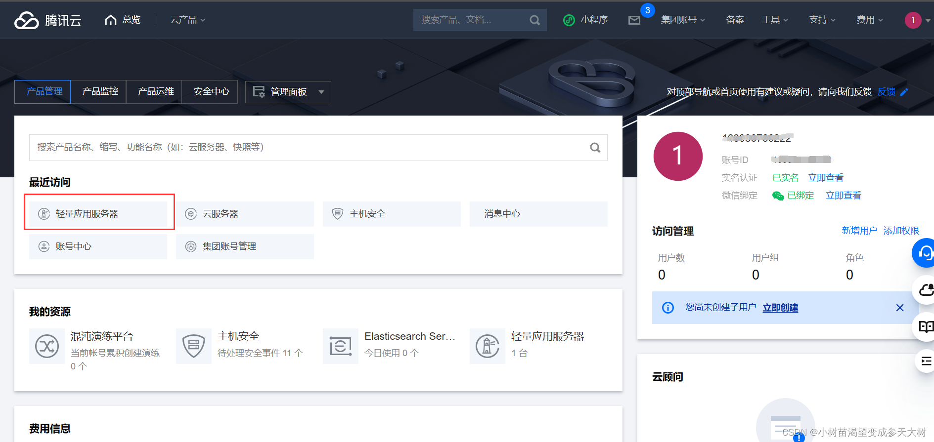Expand the Support dropdown menu
This screenshot has width=934, height=442.
click(x=822, y=20)
